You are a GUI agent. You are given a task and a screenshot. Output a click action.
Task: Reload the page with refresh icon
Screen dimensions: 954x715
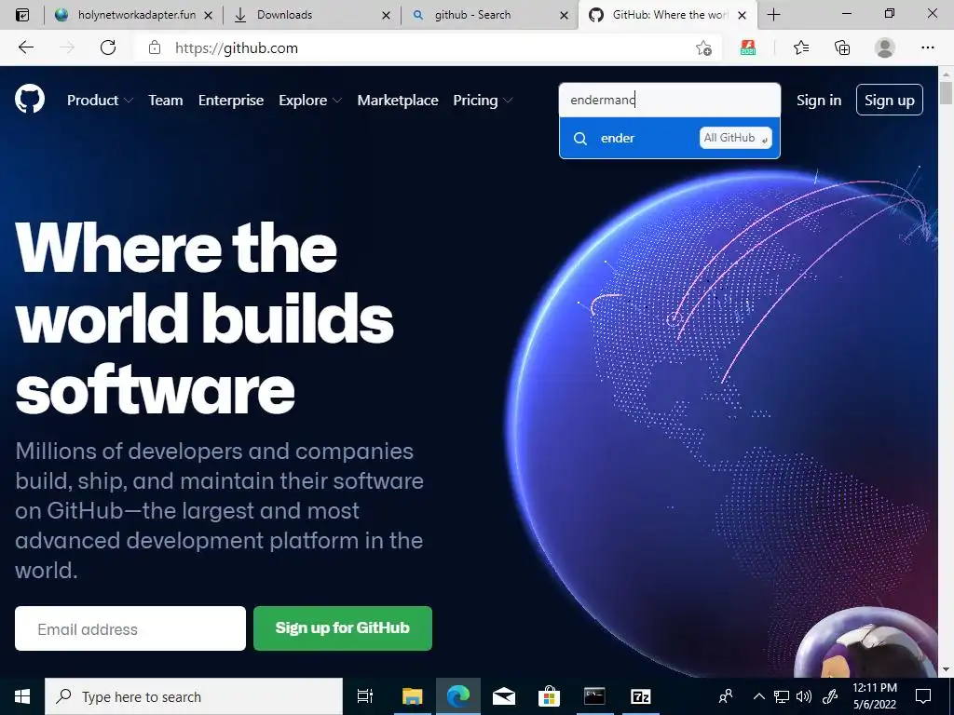coord(108,47)
